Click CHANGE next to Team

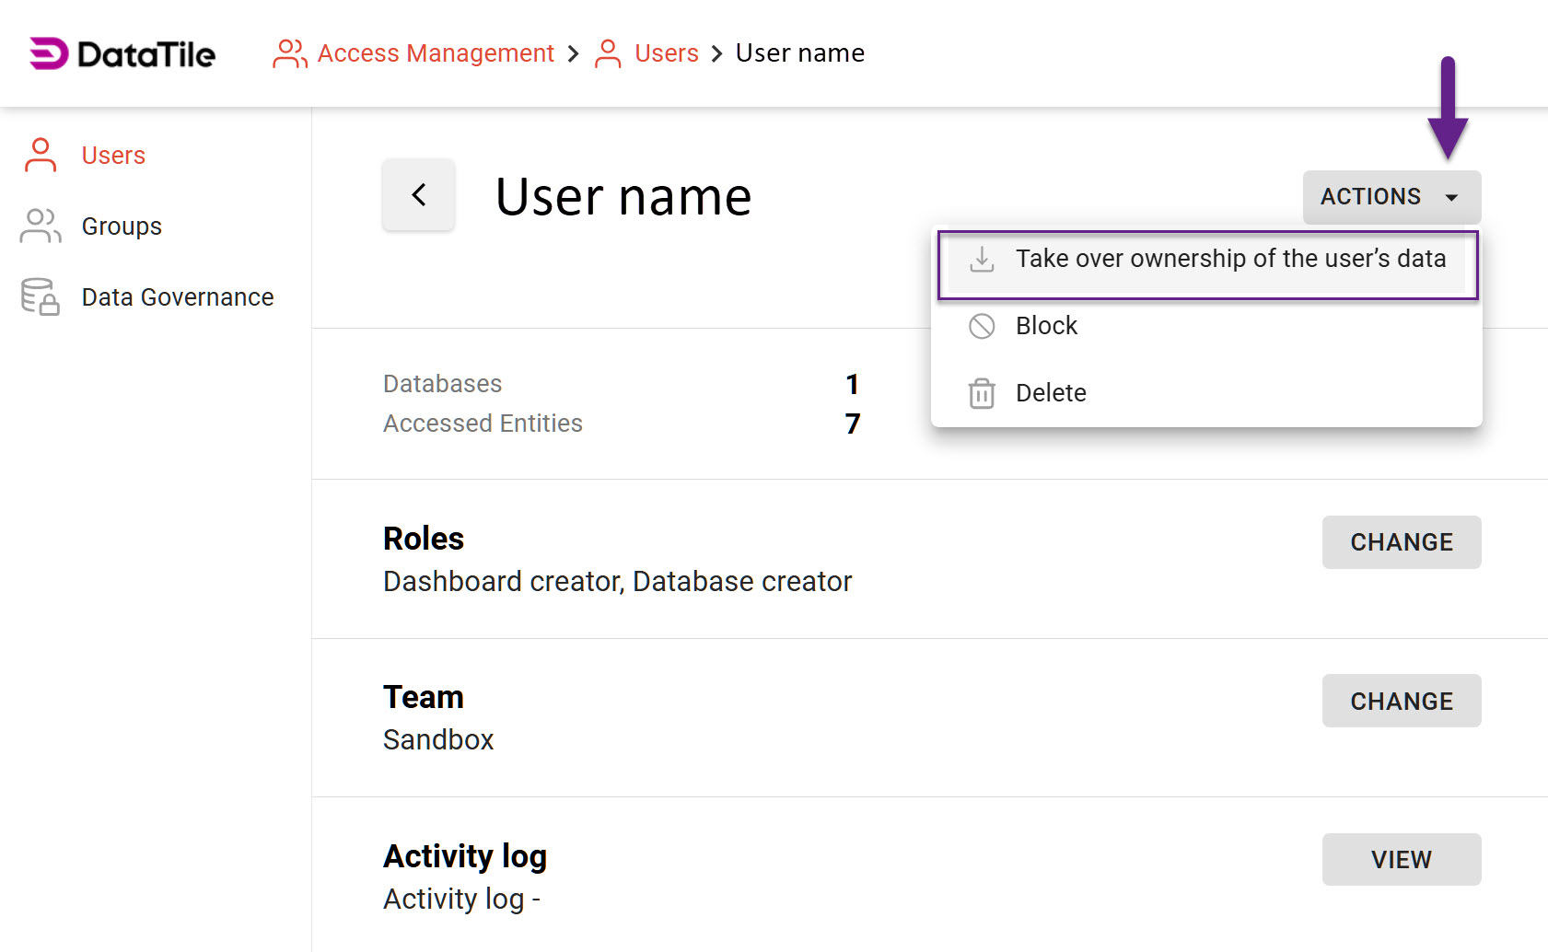(x=1401, y=701)
